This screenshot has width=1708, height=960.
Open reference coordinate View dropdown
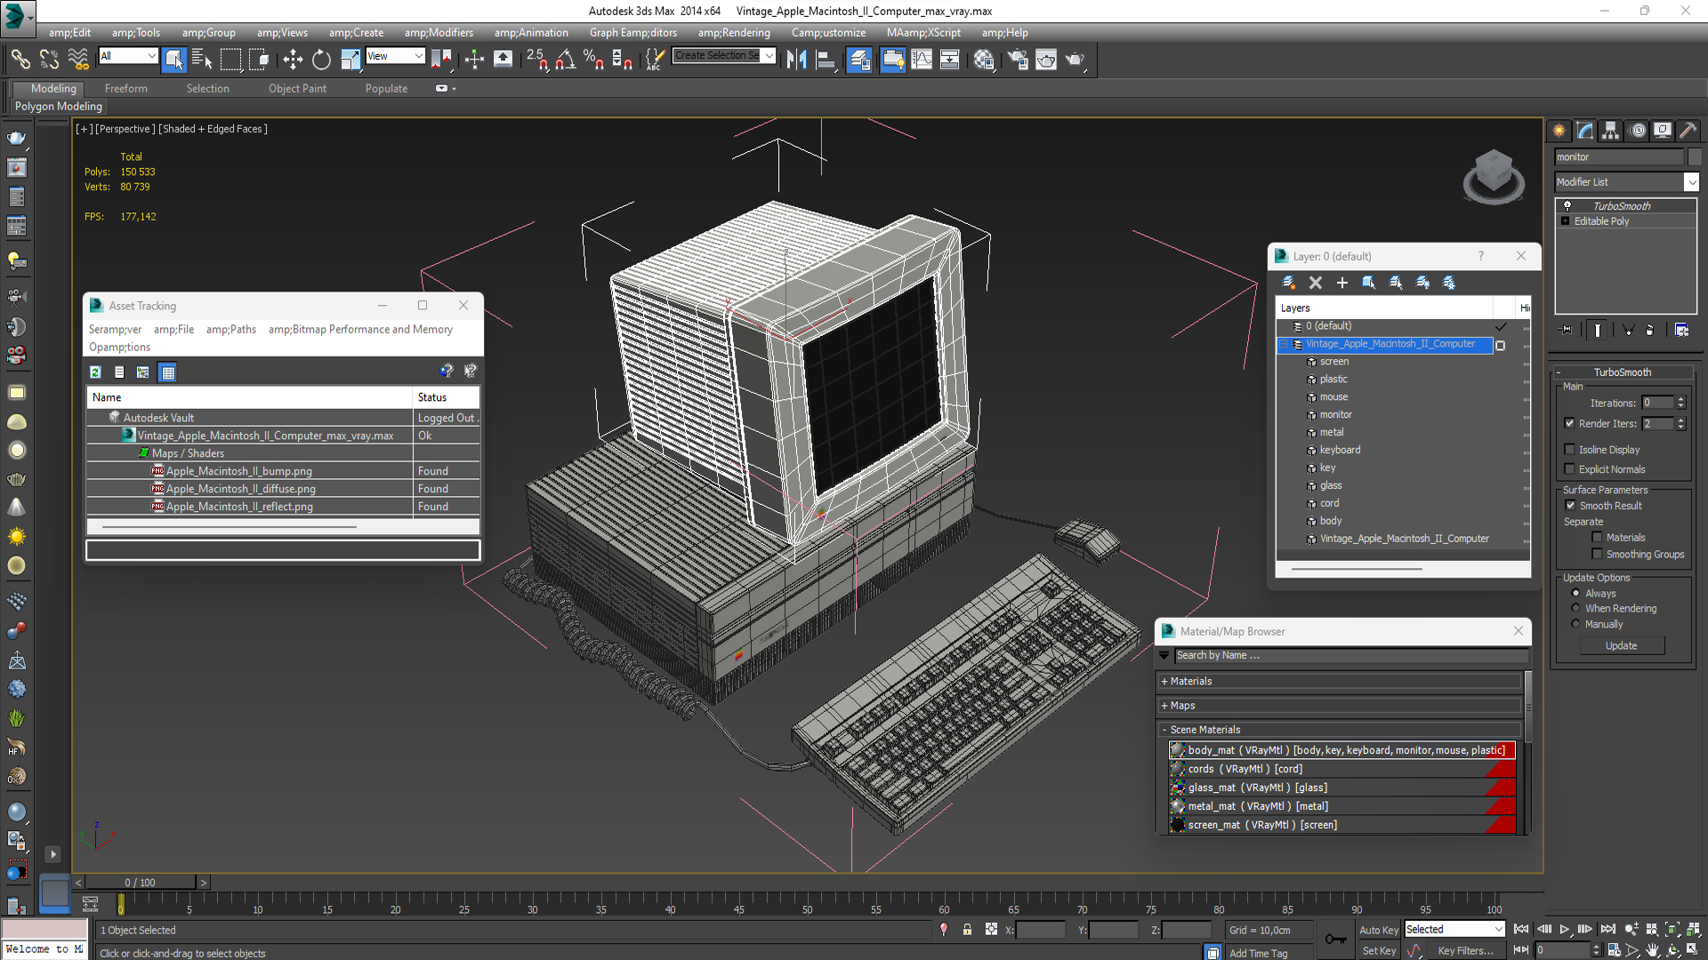click(x=395, y=56)
